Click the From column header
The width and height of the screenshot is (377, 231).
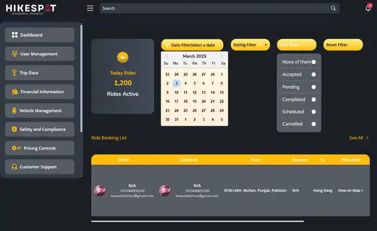255,160
